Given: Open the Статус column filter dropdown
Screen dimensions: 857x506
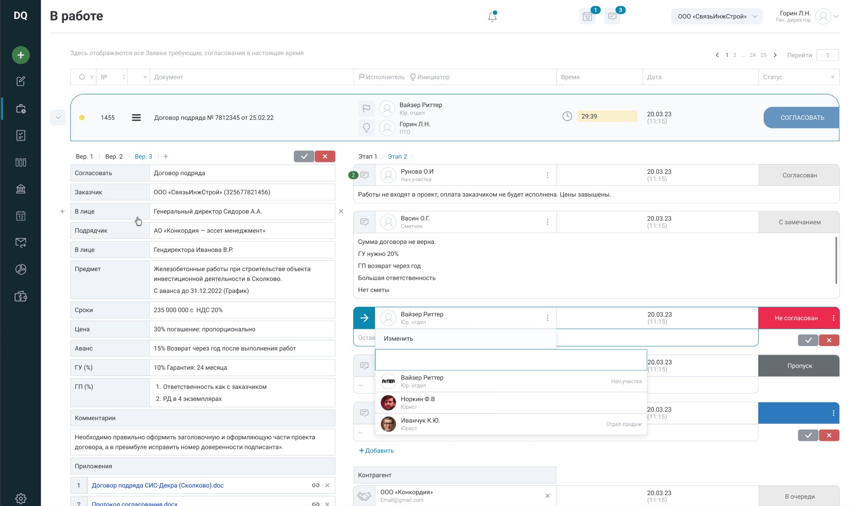Looking at the screenshot, I should pos(832,77).
